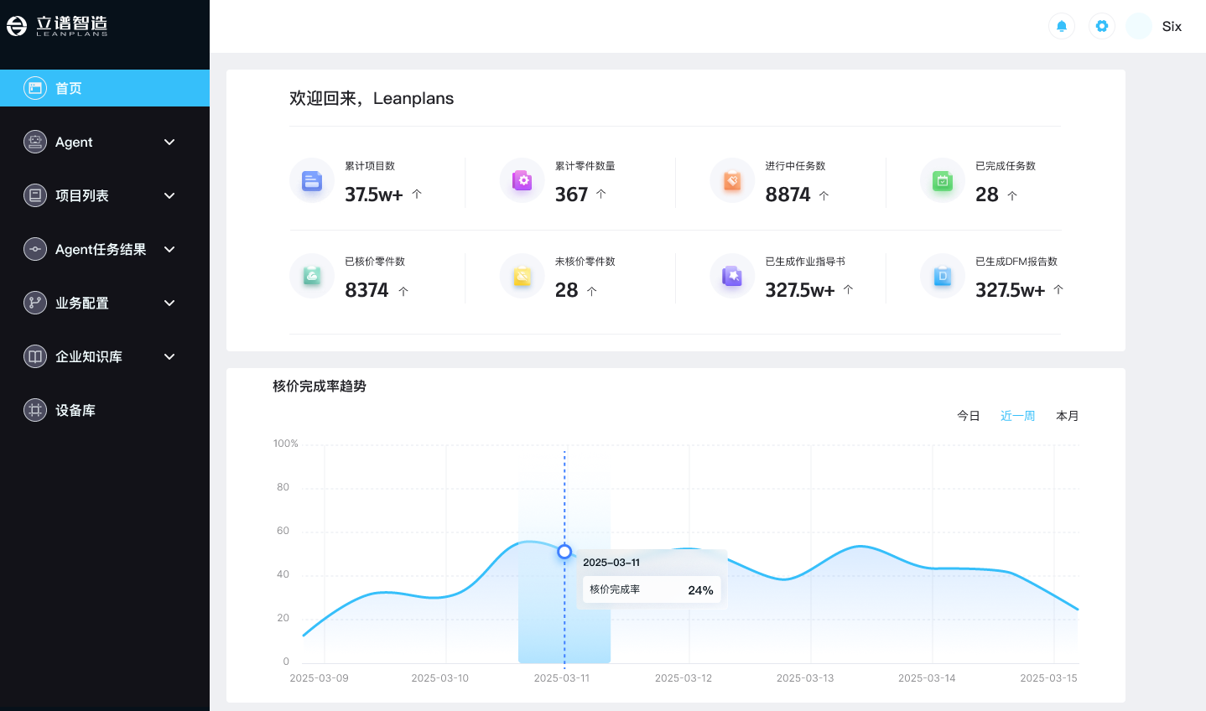Click the yellow 未核价零件数 icon
The height and width of the screenshot is (711, 1206).
coord(522,276)
